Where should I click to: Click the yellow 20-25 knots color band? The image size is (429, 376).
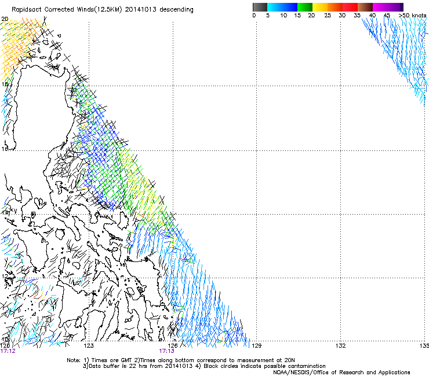click(x=320, y=7)
